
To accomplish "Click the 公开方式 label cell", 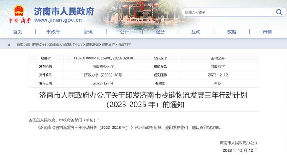I will (x=161, y=58).
